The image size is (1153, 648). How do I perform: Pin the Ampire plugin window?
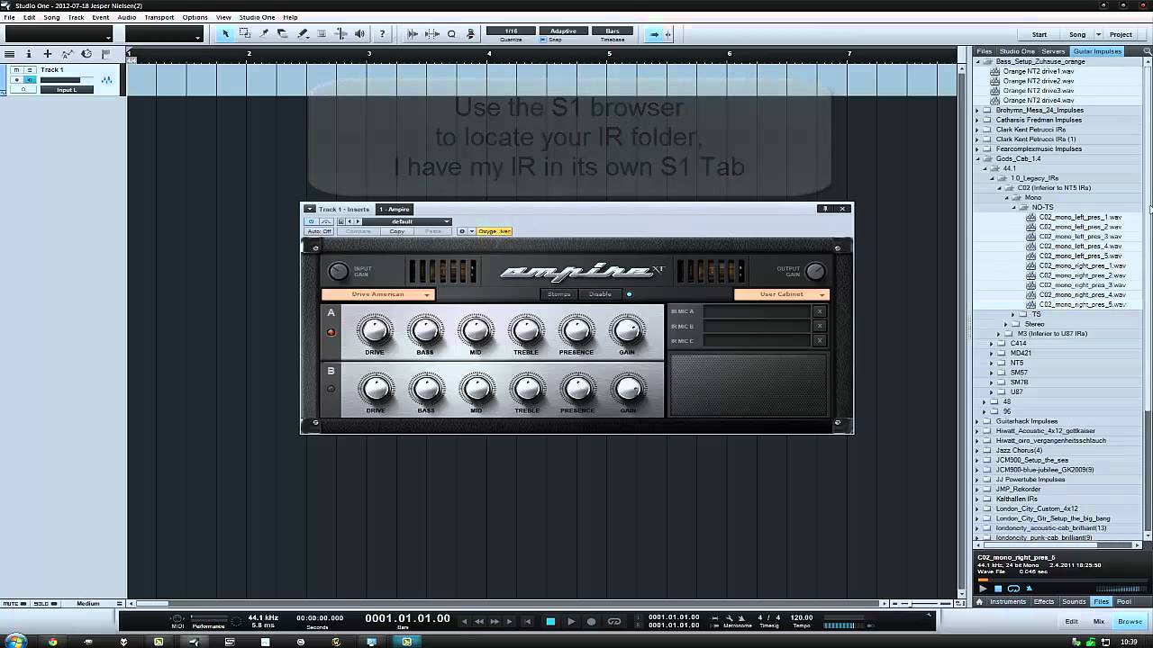(824, 209)
